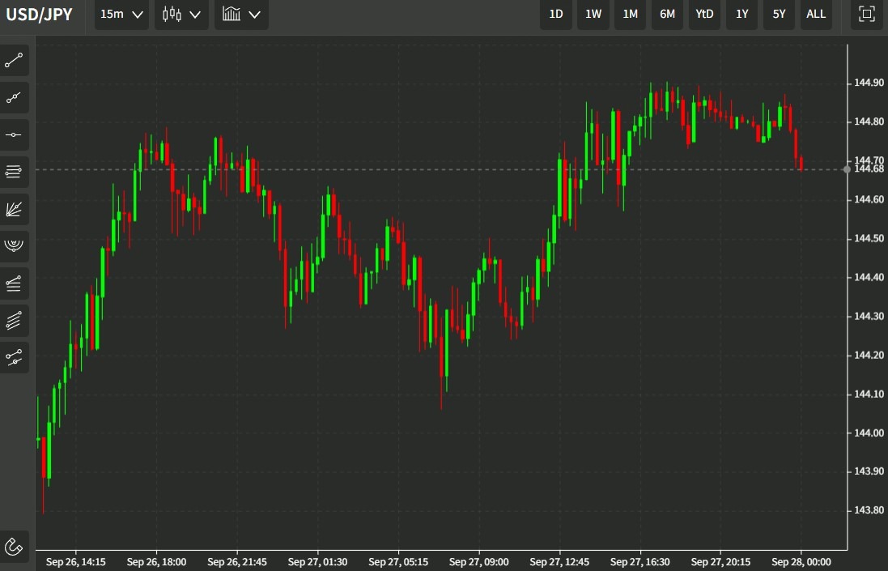Toggle the magnet snap mode

pyautogui.click(x=14, y=547)
